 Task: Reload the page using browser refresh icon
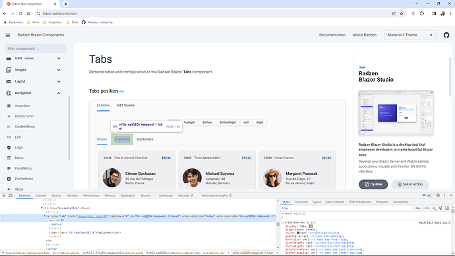[x=20, y=14]
